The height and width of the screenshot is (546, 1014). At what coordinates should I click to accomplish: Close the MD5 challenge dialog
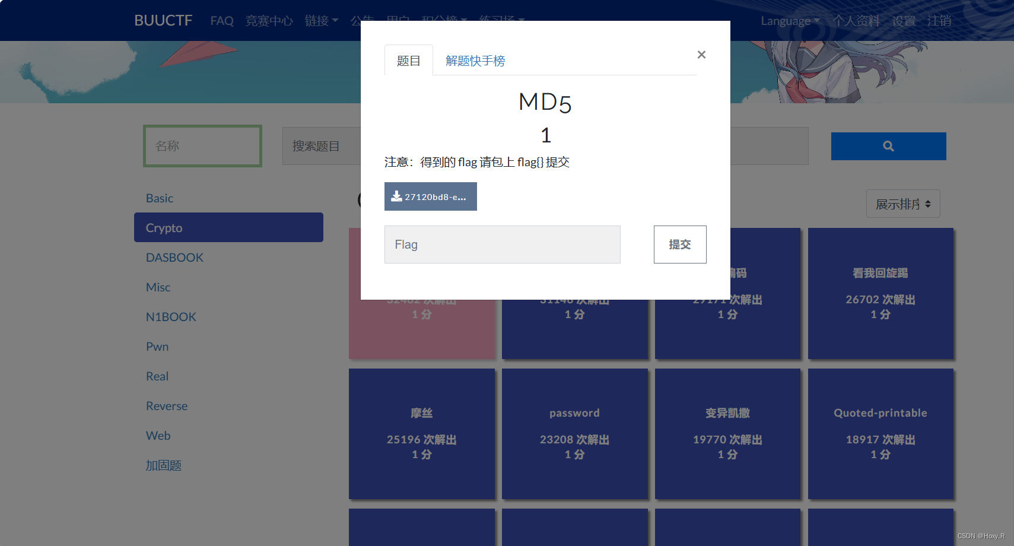click(x=701, y=55)
